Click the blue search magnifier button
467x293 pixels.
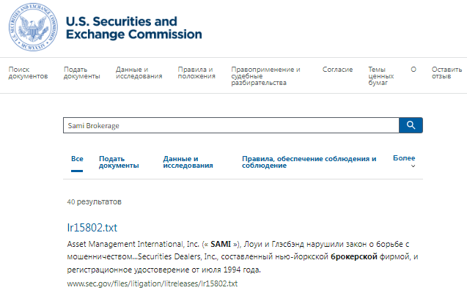point(411,125)
